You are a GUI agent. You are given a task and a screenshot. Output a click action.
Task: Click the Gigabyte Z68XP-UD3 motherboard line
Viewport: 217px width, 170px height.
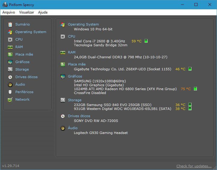123,69
